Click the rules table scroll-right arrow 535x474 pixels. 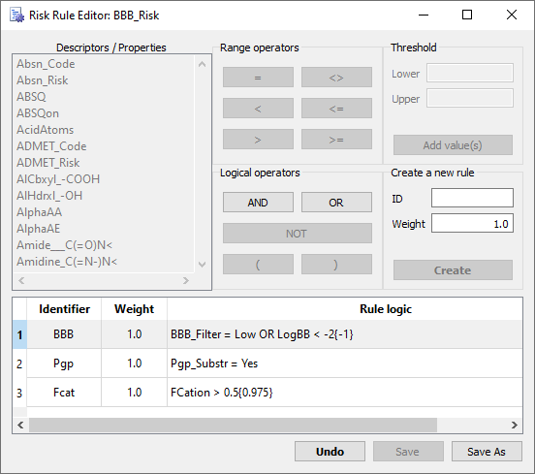pos(515,425)
